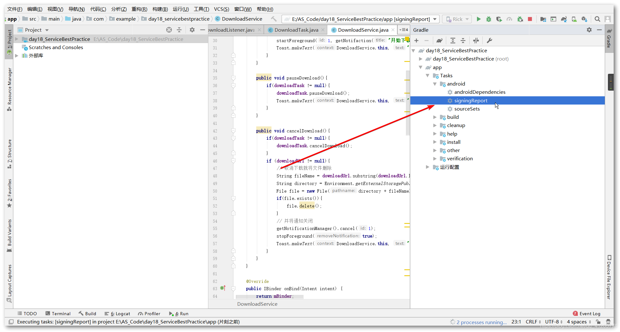Close the DownloadTask.java tab
Viewport: 620px width, 332px height.
(323, 30)
